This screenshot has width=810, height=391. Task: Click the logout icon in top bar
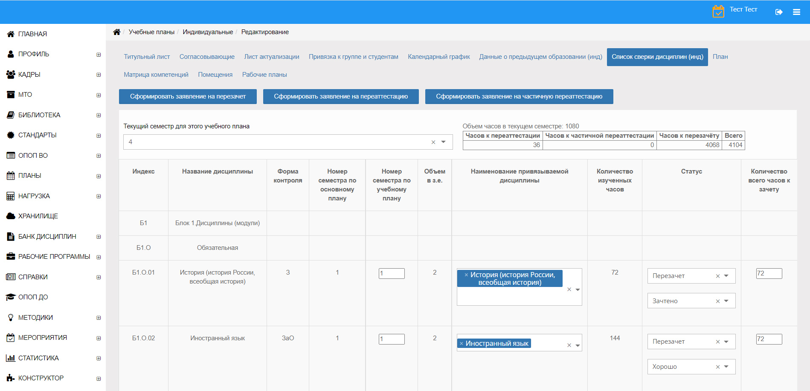779,12
